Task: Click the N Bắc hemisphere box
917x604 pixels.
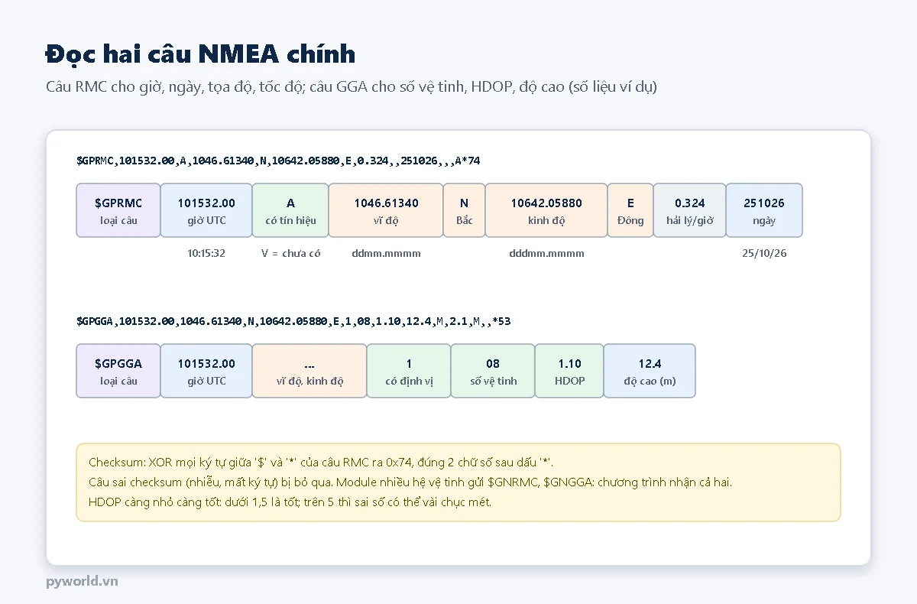Action: tap(464, 210)
